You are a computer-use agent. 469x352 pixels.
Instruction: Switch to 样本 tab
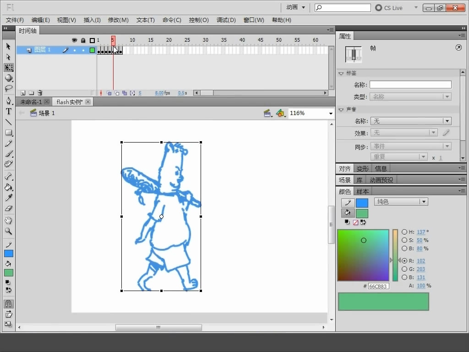[x=363, y=191]
